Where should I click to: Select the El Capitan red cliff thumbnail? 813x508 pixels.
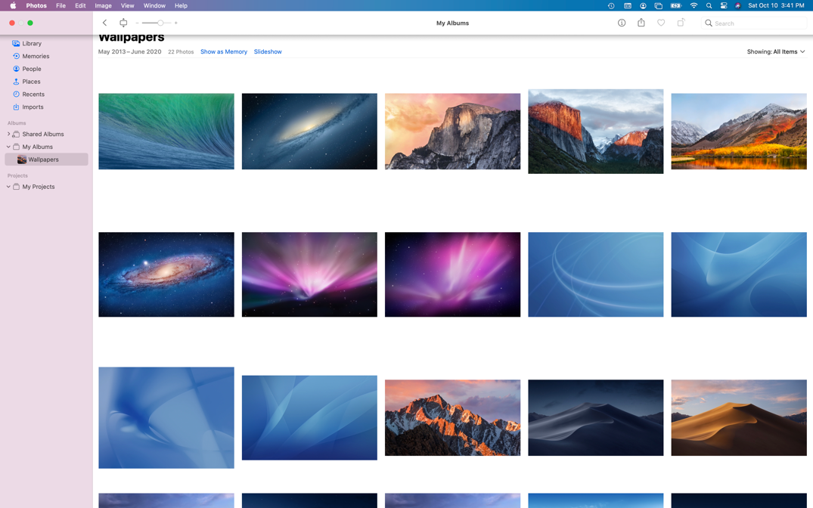point(596,131)
